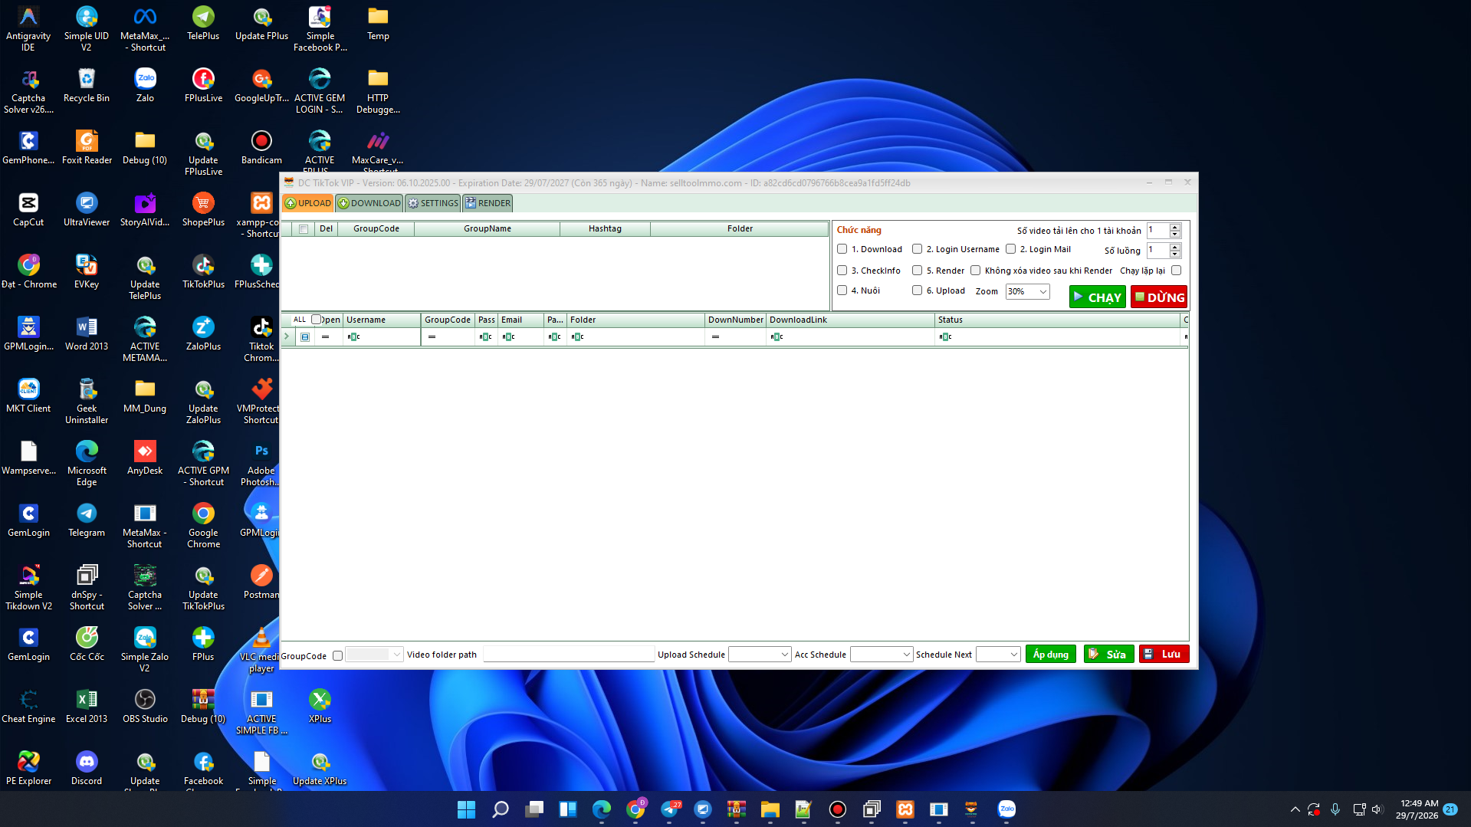Click the Hashtag column header
Image resolution: width=1471 pixels, height=827 pixels.
(605, 229)
